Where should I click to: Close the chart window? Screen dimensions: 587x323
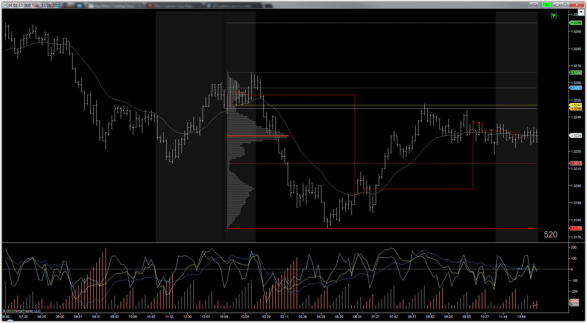(577, 5)
